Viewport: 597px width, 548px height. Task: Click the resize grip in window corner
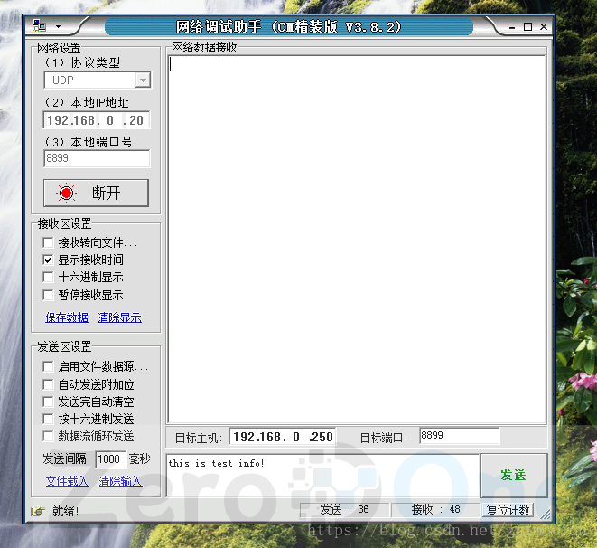coord(546,514)
